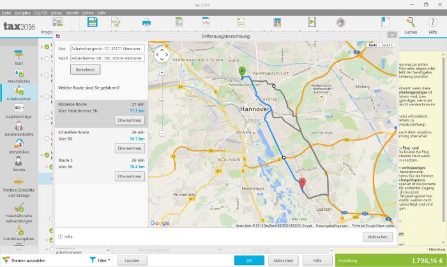Click the Von address input field
Image resolution: width=447 pixels, height=267 pixels.
tap(107, 48)
